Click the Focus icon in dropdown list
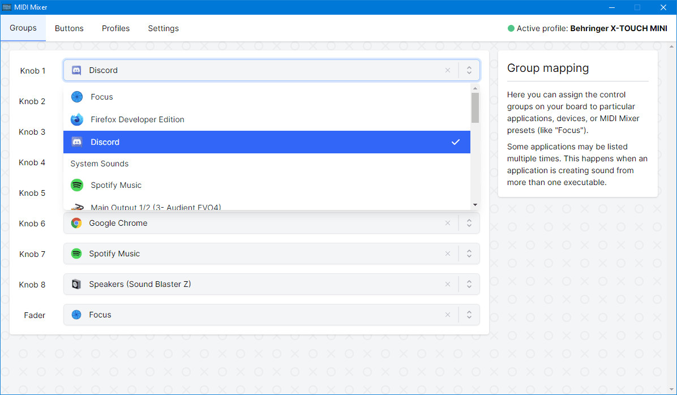Screen dimensions: 677x395 tap(77, 97)
